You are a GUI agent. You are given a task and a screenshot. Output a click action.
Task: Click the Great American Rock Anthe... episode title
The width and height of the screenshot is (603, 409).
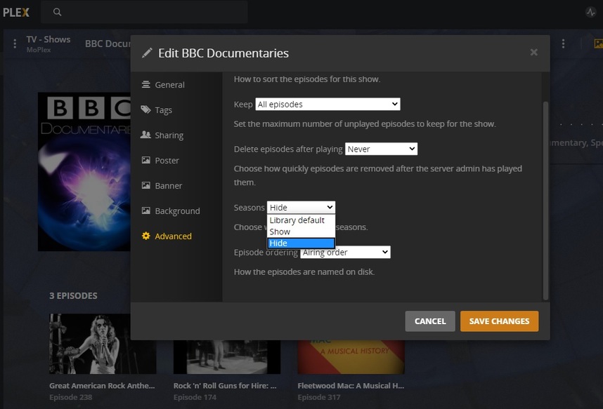tap(102, 386)
